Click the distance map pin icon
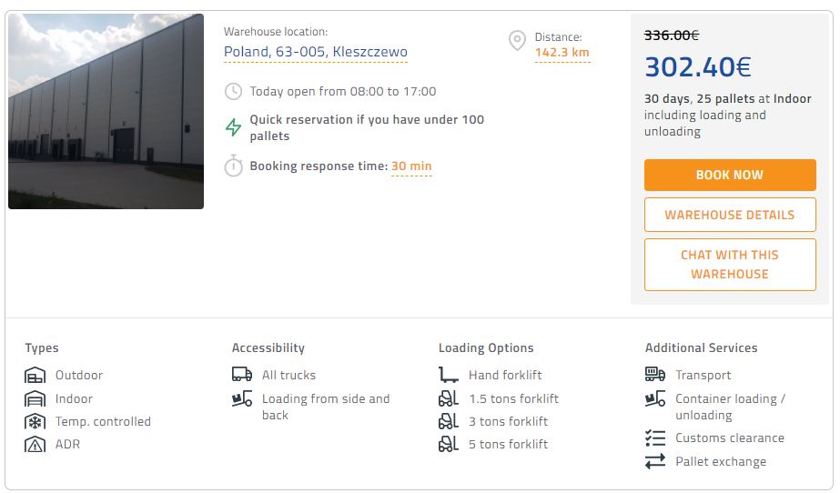Image resolution: width=840 pixels, height=493 pixels. pyautogui.click(x=517, y=41)
